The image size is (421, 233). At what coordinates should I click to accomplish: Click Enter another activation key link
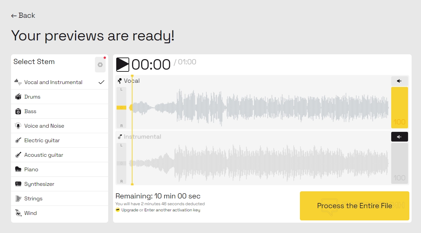point(172,210)
